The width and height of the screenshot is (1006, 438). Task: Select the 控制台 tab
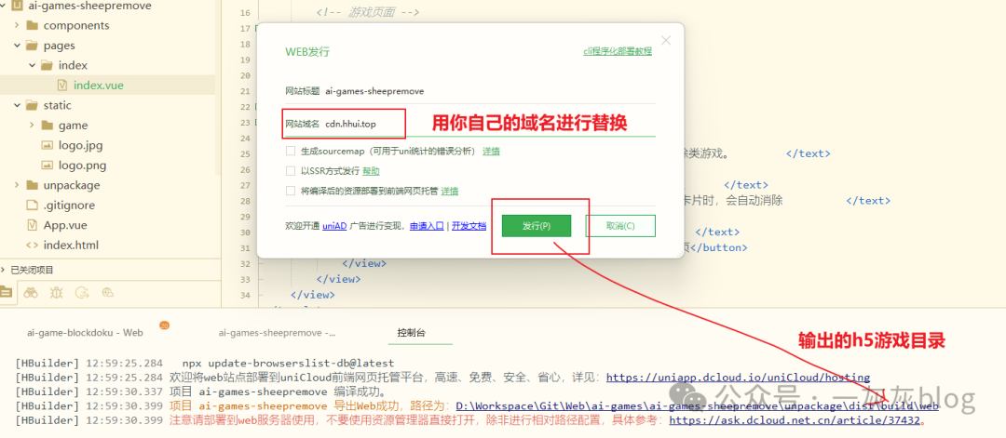point(412,333)
